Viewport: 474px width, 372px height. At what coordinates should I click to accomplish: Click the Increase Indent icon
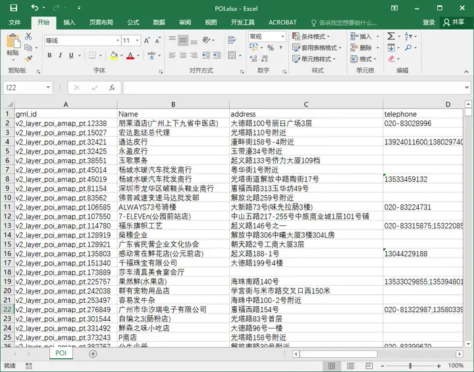(217, 55)
